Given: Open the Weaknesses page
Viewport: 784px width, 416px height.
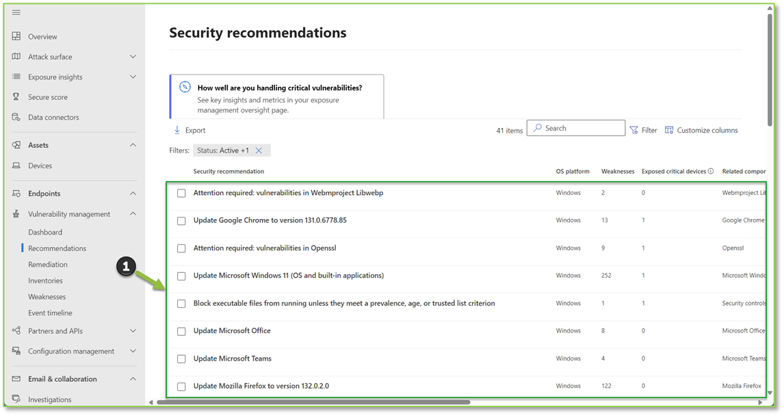Looking at the screenshot, I should (x=45, y=296).
